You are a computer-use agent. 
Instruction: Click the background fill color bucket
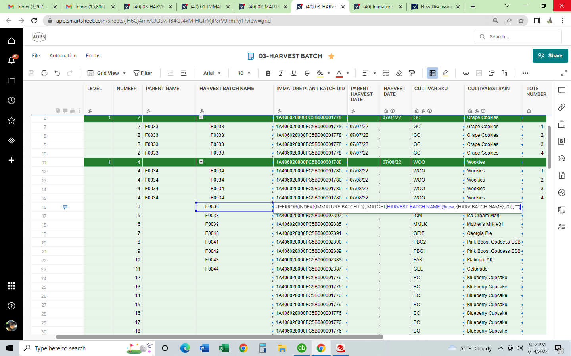click(320, 73)
